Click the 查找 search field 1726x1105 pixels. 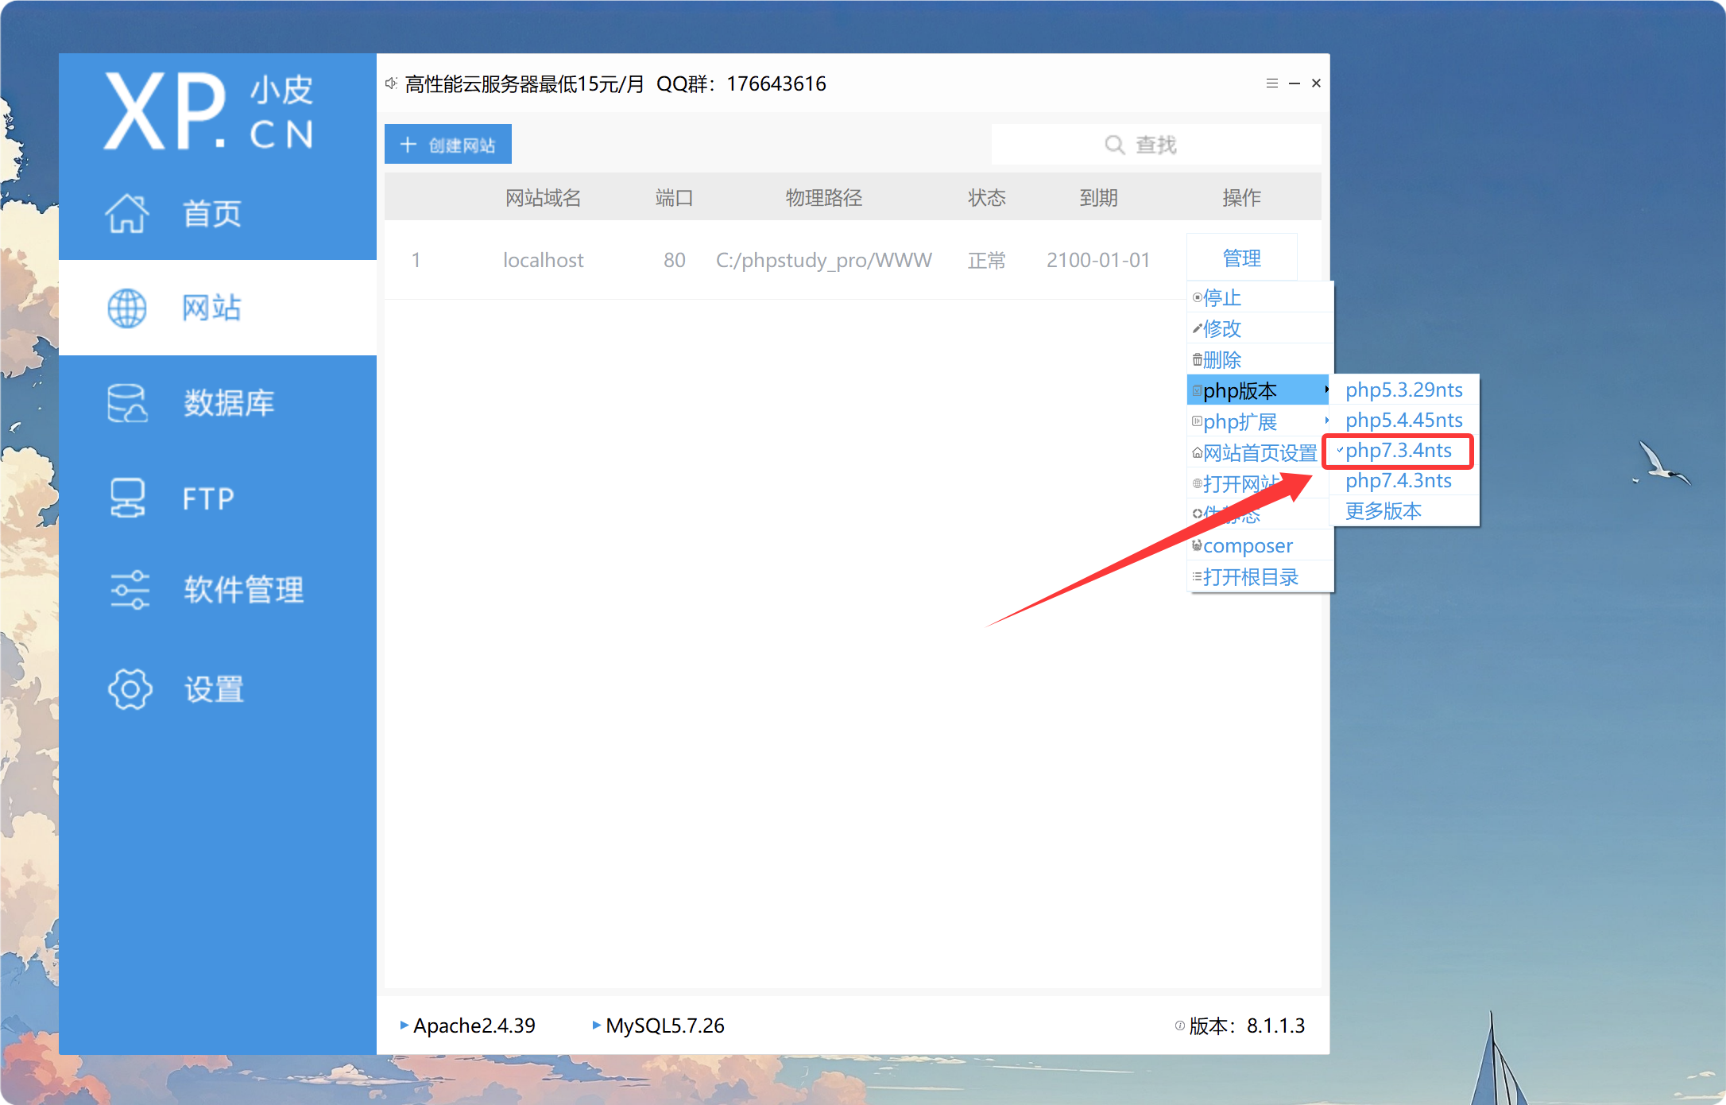pos(1155,145)
